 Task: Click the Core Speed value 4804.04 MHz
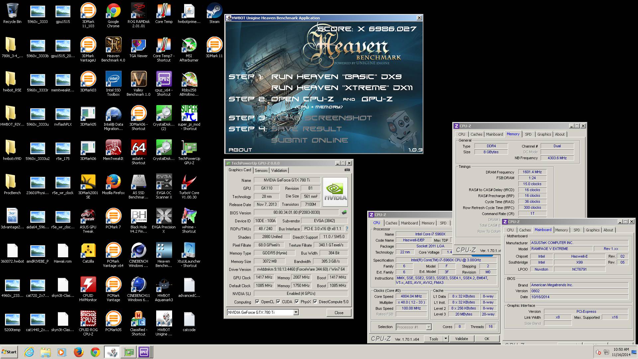[411, 297]
